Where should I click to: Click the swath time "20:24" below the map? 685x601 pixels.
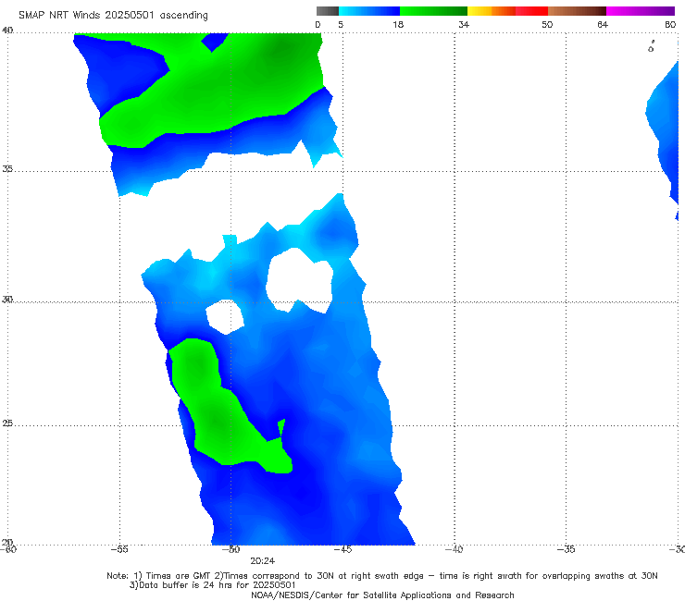pos(263,561)
